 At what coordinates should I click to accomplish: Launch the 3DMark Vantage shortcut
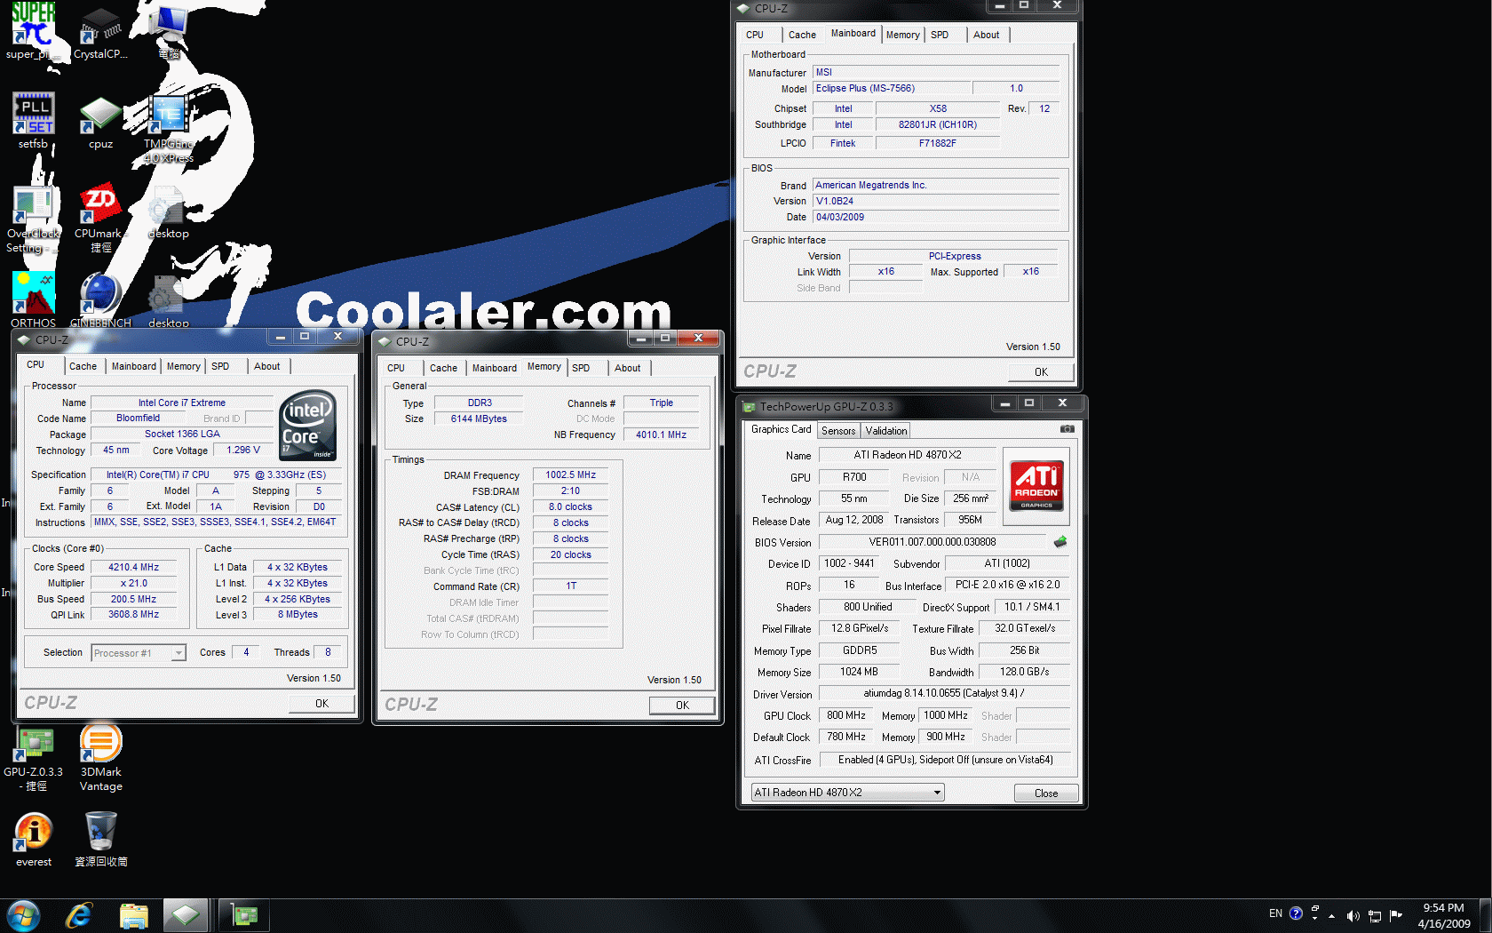point(101,757)
